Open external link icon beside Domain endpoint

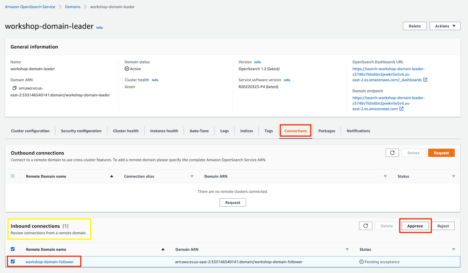tap(401, 109)
